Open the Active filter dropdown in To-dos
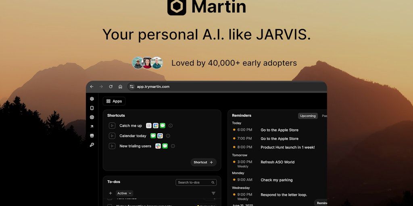 pos(124,193)
